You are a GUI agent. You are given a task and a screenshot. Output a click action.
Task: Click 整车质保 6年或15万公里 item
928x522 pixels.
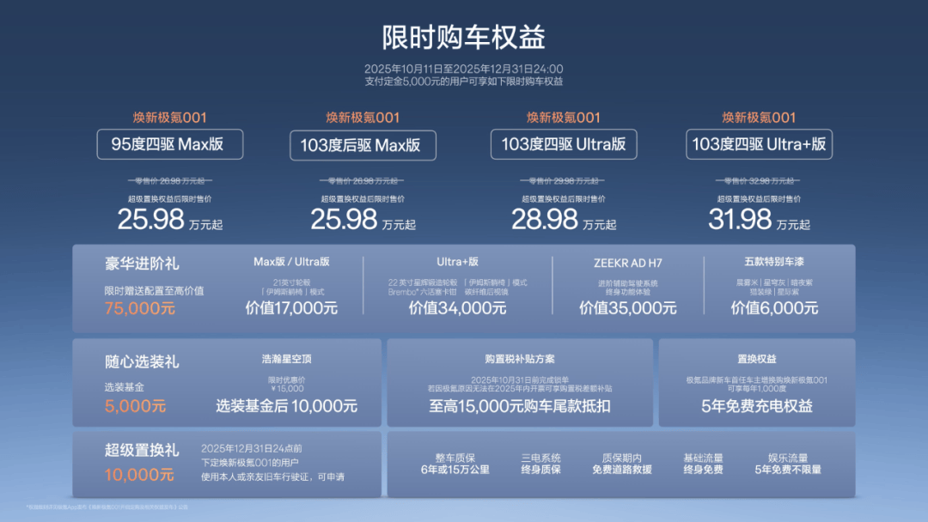point(455,464)
